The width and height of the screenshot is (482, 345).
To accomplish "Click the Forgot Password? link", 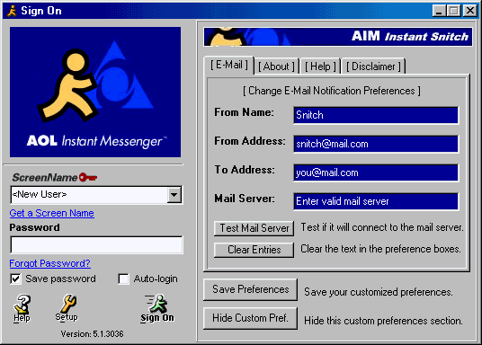I will pyautogui.click(x=49, y=263).
